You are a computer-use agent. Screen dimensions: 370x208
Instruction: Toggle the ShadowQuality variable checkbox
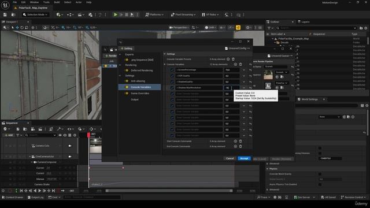coord(172,82)
